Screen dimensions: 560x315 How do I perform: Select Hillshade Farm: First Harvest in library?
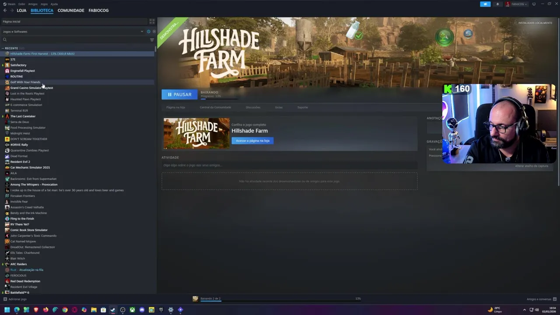pos(78,54)
